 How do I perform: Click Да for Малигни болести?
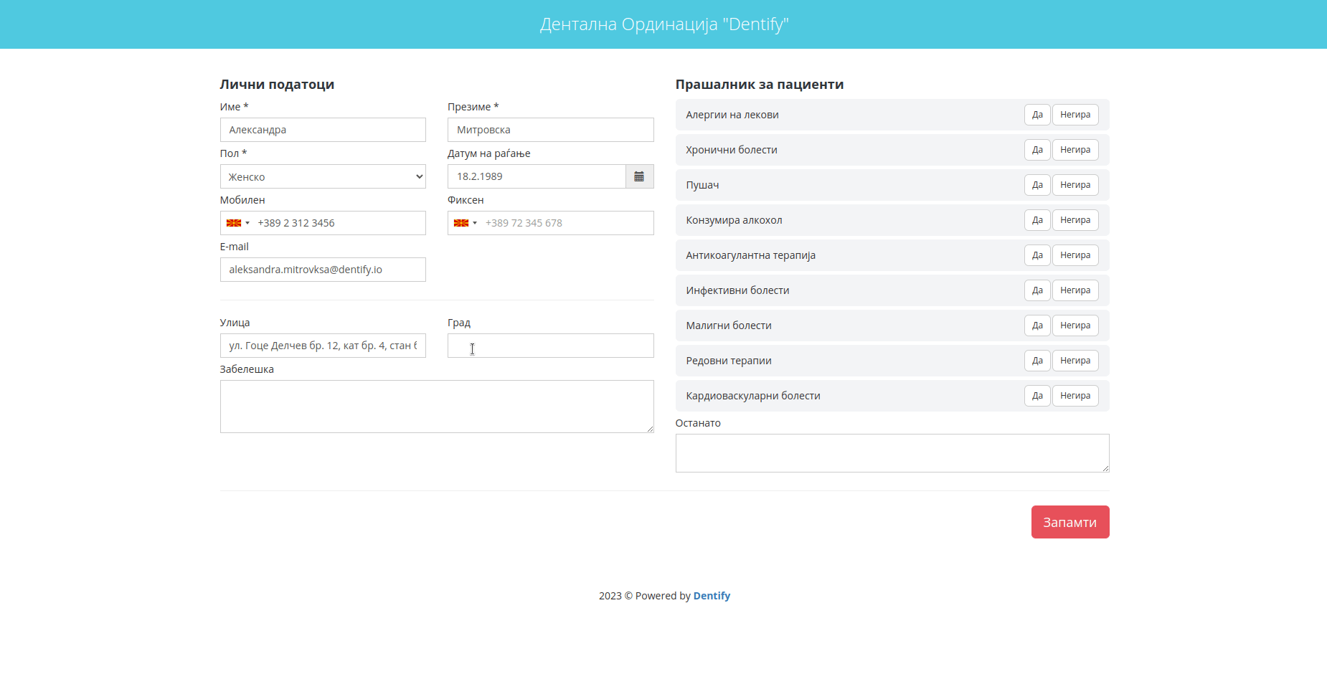[x=1037, y=325]
